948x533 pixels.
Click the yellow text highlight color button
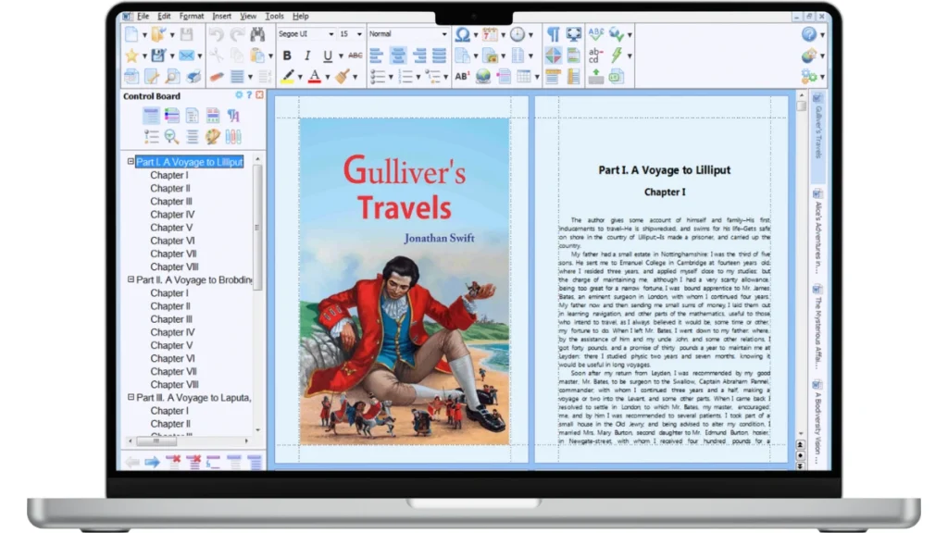[x=288, y=77]
